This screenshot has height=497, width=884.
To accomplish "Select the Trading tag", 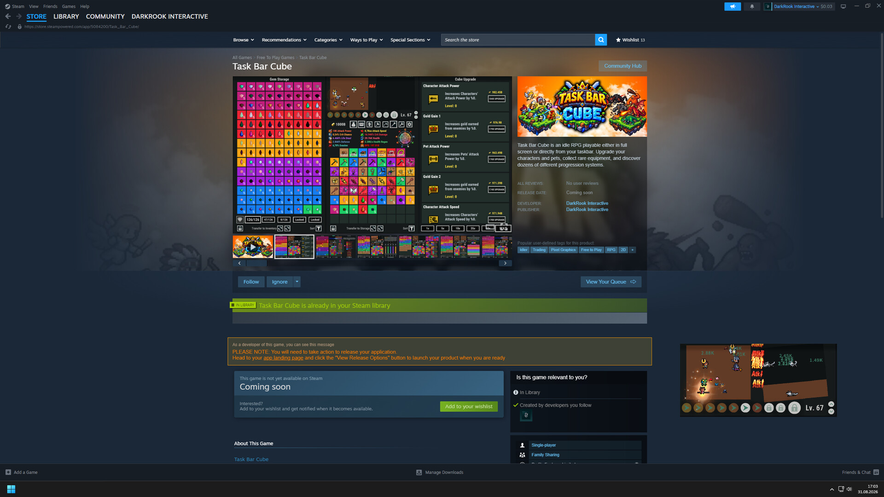I will pos(539,250).
